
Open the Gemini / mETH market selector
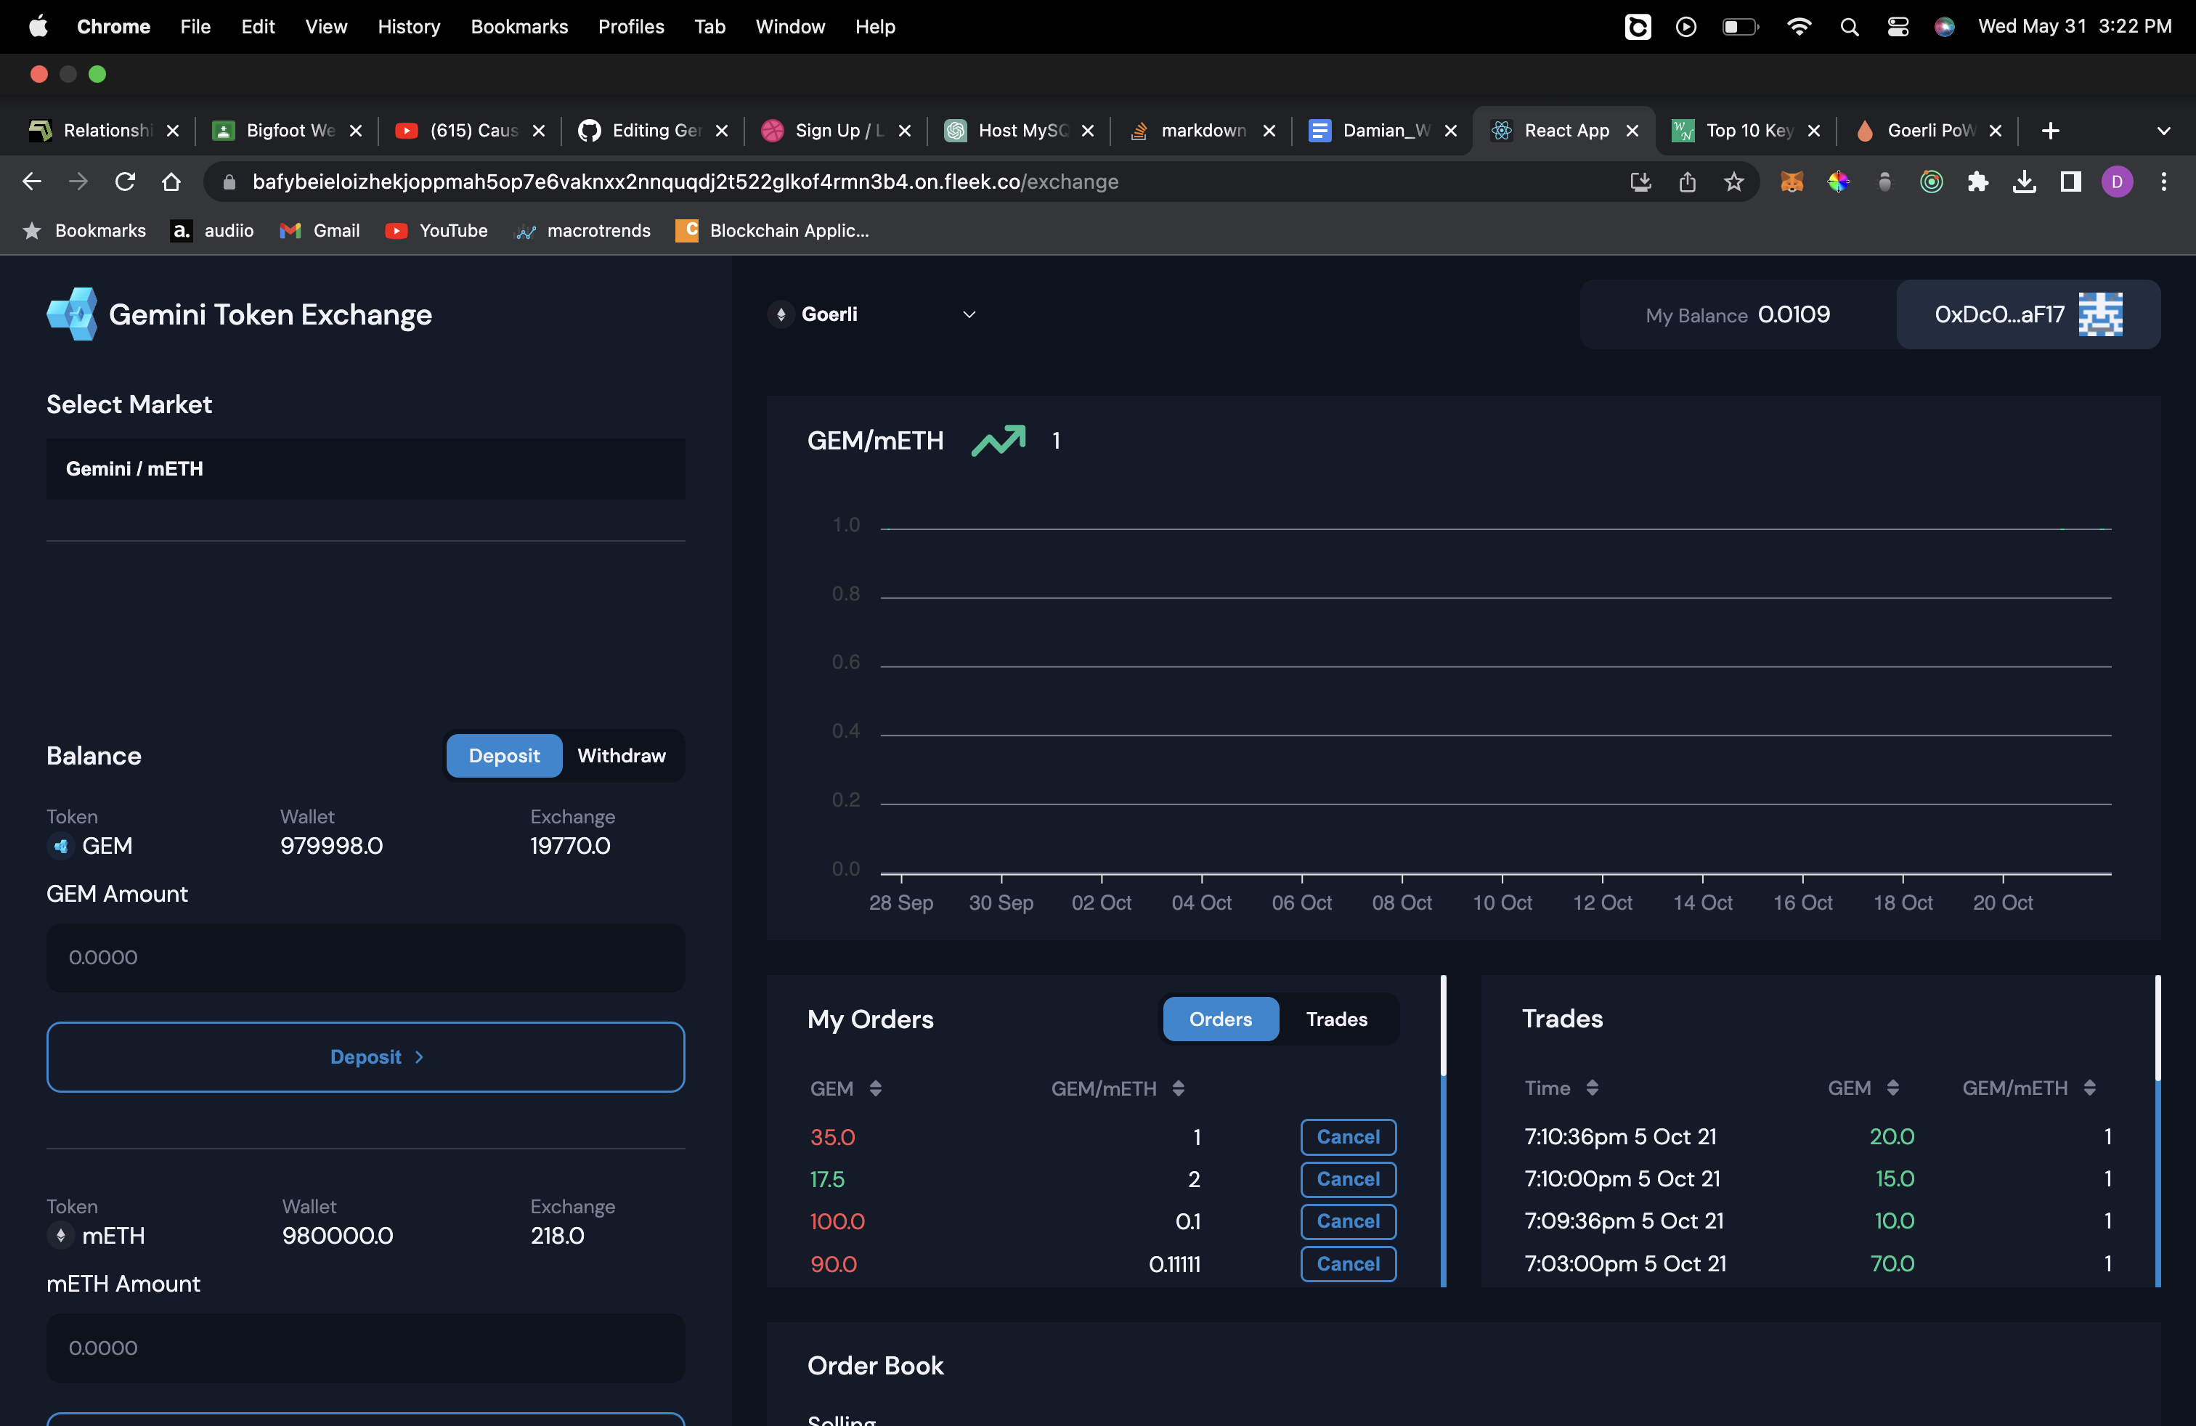[x=365, y=468]
